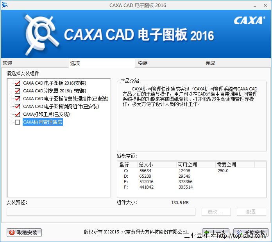272x242 pixels.
Task: Toggle CAXA打印工具 checkbox
Action: pyautogui.click(x=17, y=114)
